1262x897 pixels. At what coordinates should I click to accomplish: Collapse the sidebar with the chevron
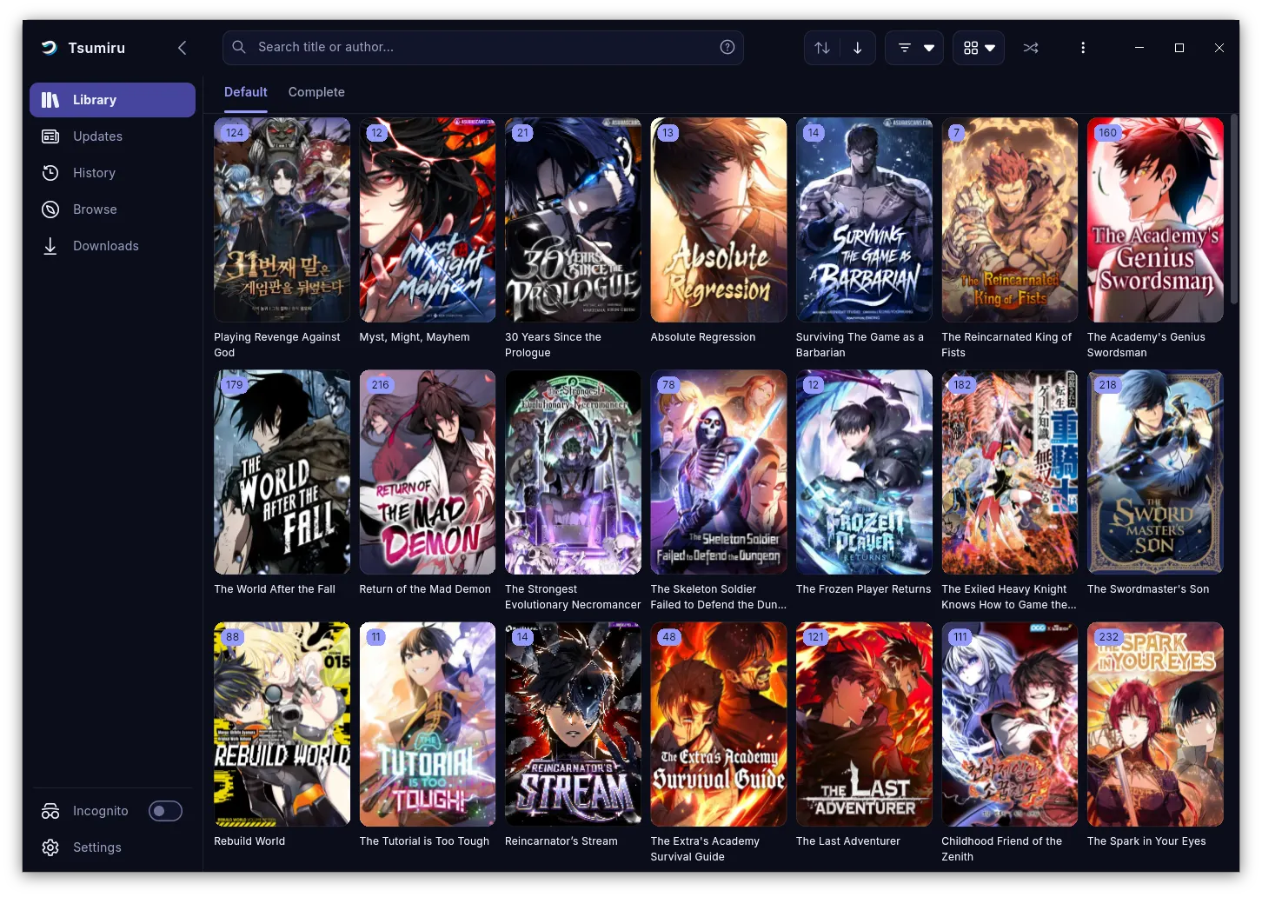coord(182,48)
